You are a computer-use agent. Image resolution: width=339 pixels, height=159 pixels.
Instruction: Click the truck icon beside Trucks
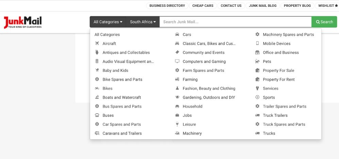(x=257, y=133)
